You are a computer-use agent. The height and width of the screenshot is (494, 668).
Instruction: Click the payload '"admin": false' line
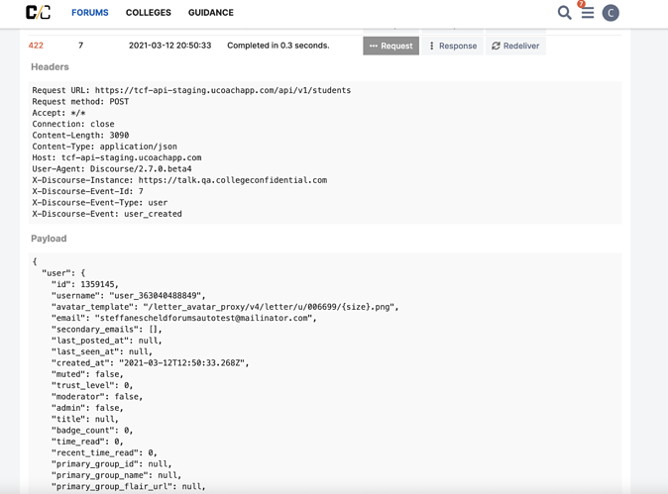click(x=87, y=408)
